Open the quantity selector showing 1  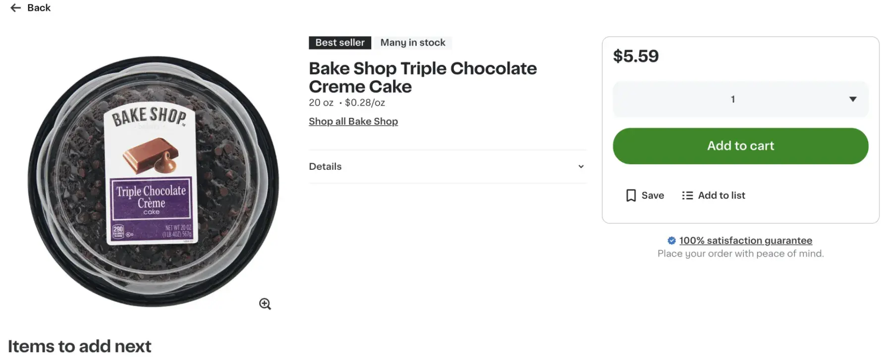732,100
